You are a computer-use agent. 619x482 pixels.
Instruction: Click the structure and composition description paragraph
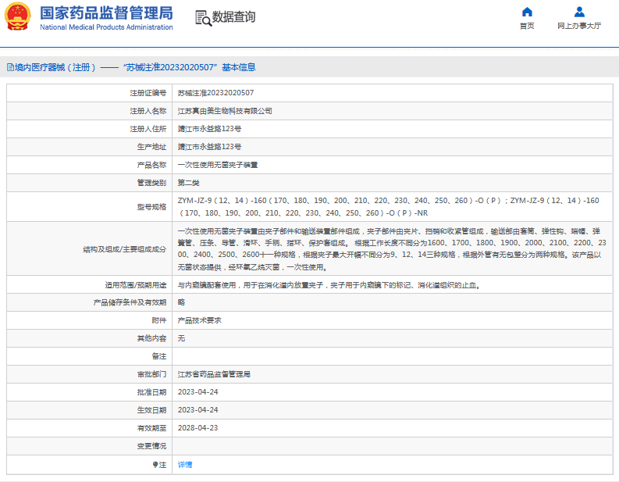coord(392,249)
